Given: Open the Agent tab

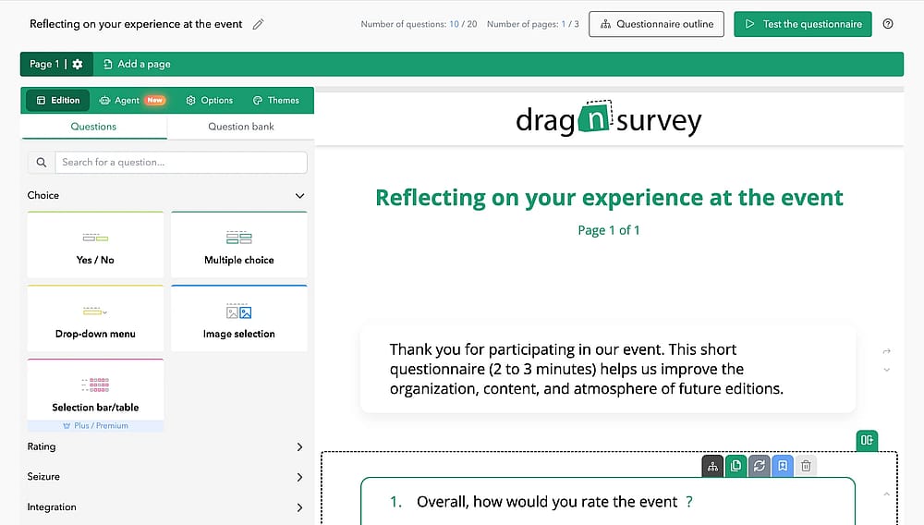Looking at the screenshot, I should point(132,100).
